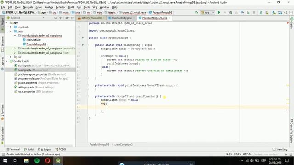
Task: Switch to the activity_main.xml editor tab
Action: (91, 18)
